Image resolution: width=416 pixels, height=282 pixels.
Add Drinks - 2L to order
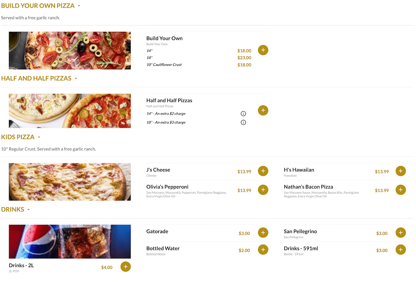125,267
